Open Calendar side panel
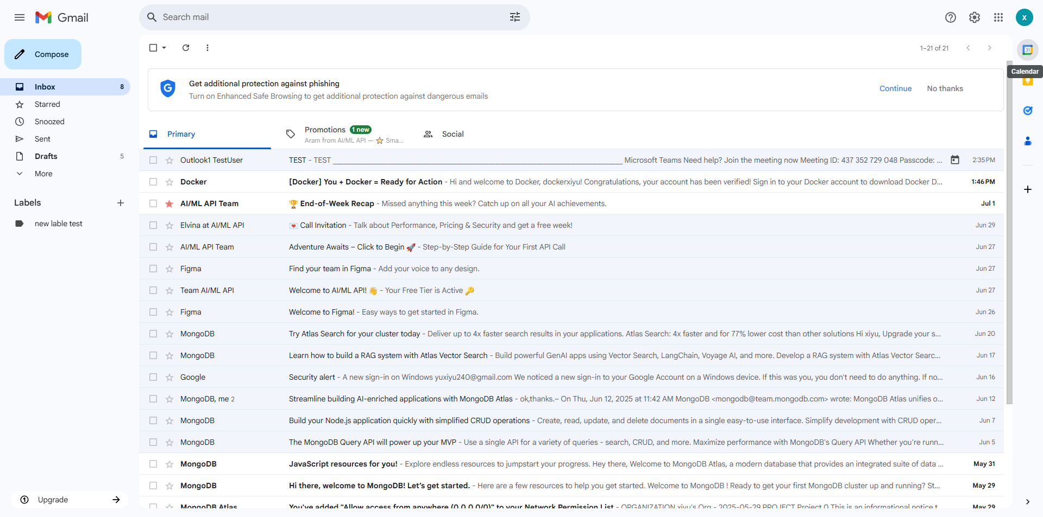Screen dimensions: 1043x517 pyautogui.click(x=1028, y=50)
